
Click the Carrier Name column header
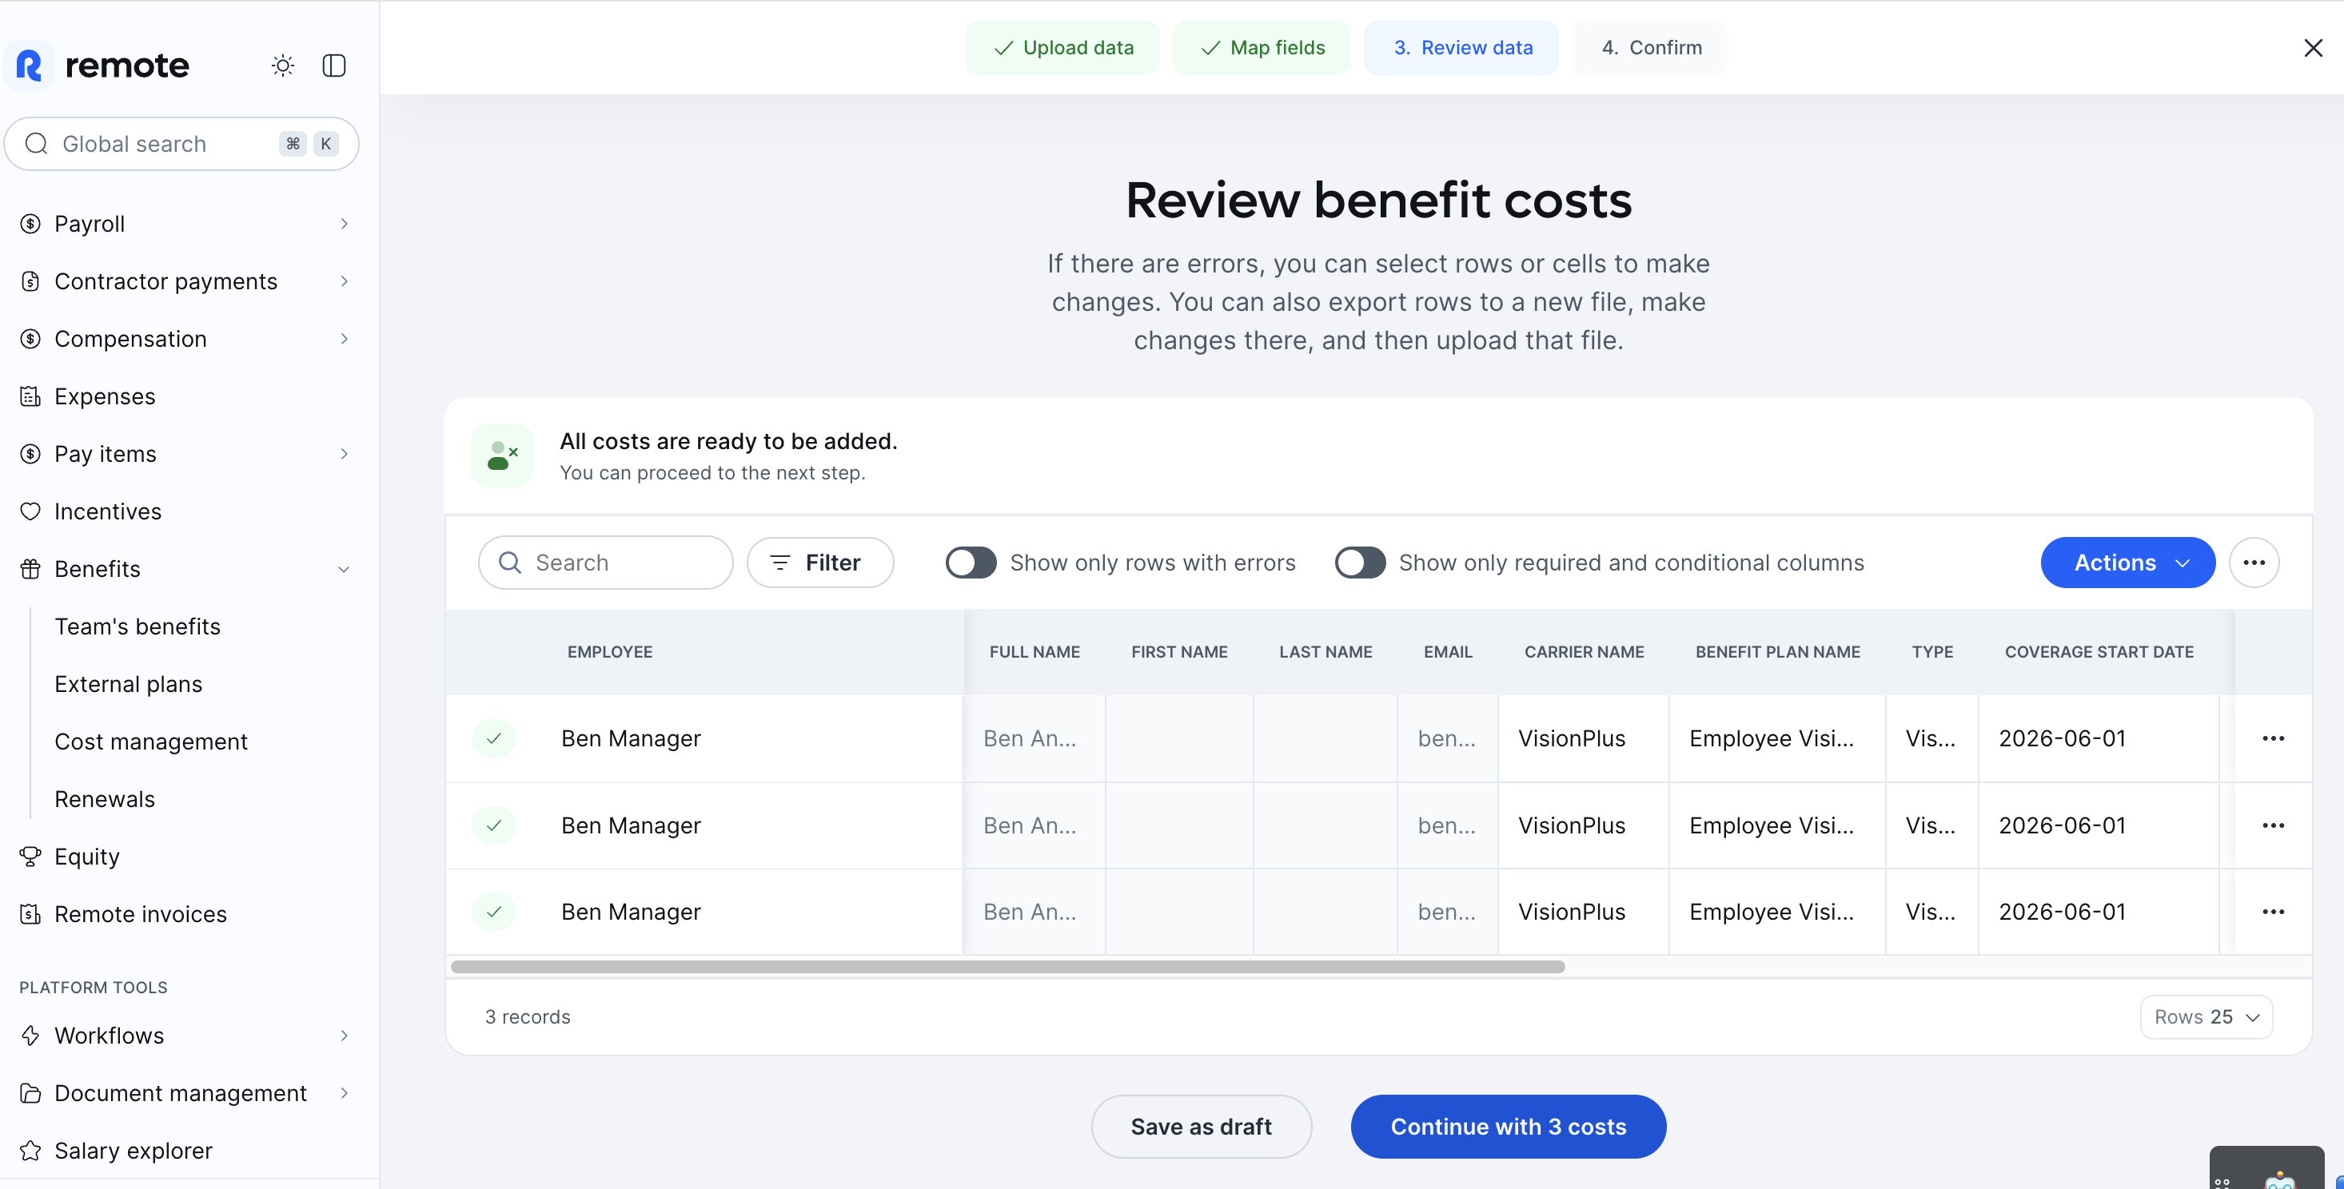tap(1583, 651)
